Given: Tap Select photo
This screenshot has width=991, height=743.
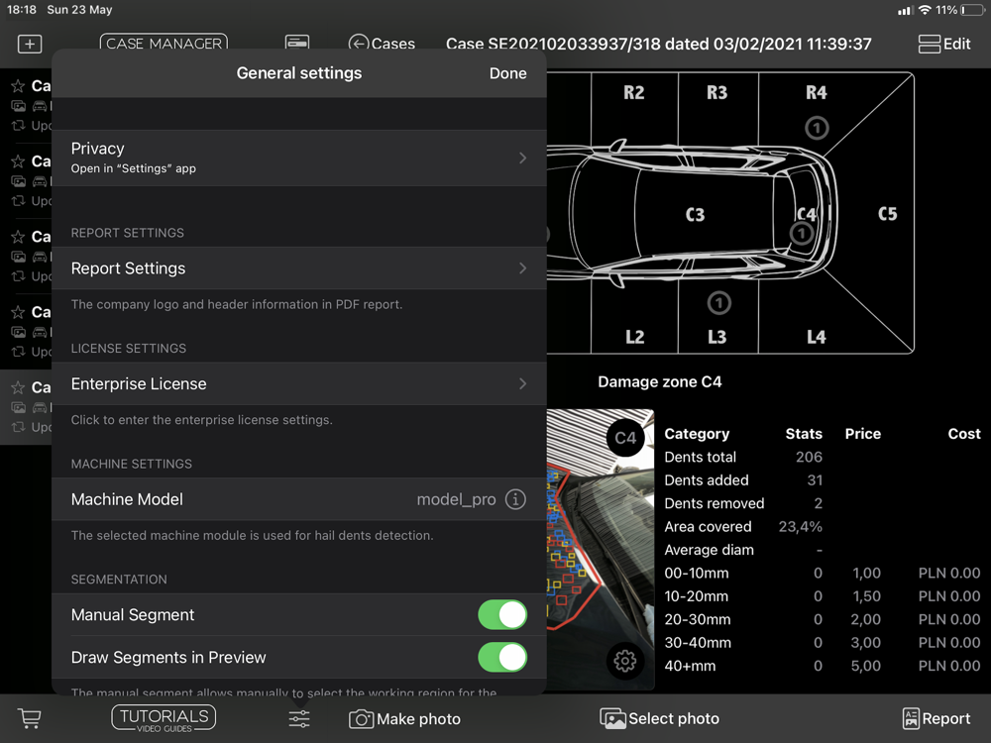Looking at the screenshot, I should pos(659,719).
